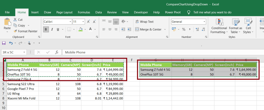Copy the selected cells
Viewport: 264px width, 110px height.
click(19, 25)
